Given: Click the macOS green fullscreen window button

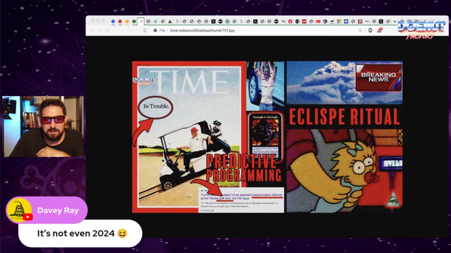Looking at the screenshot, I should (103, 21).
